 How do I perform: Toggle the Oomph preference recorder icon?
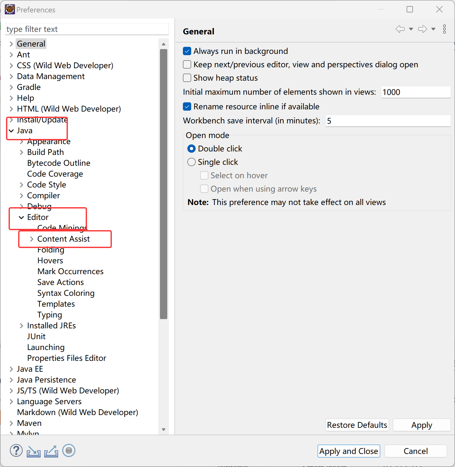coord(69,451)
